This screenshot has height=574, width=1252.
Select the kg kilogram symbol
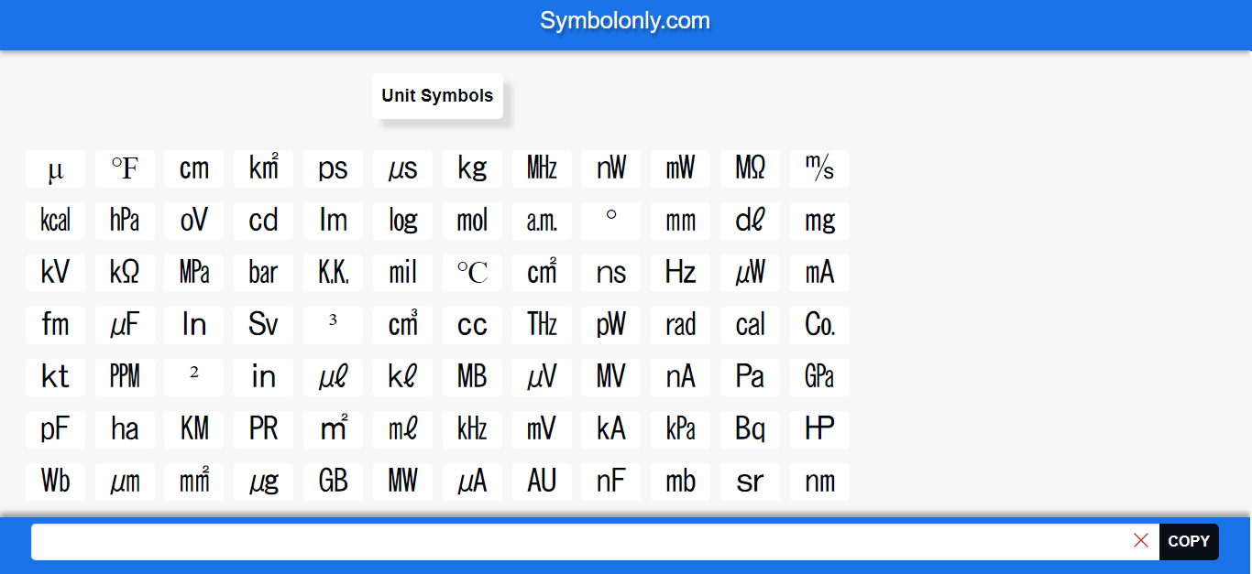(x=472, y=168)
